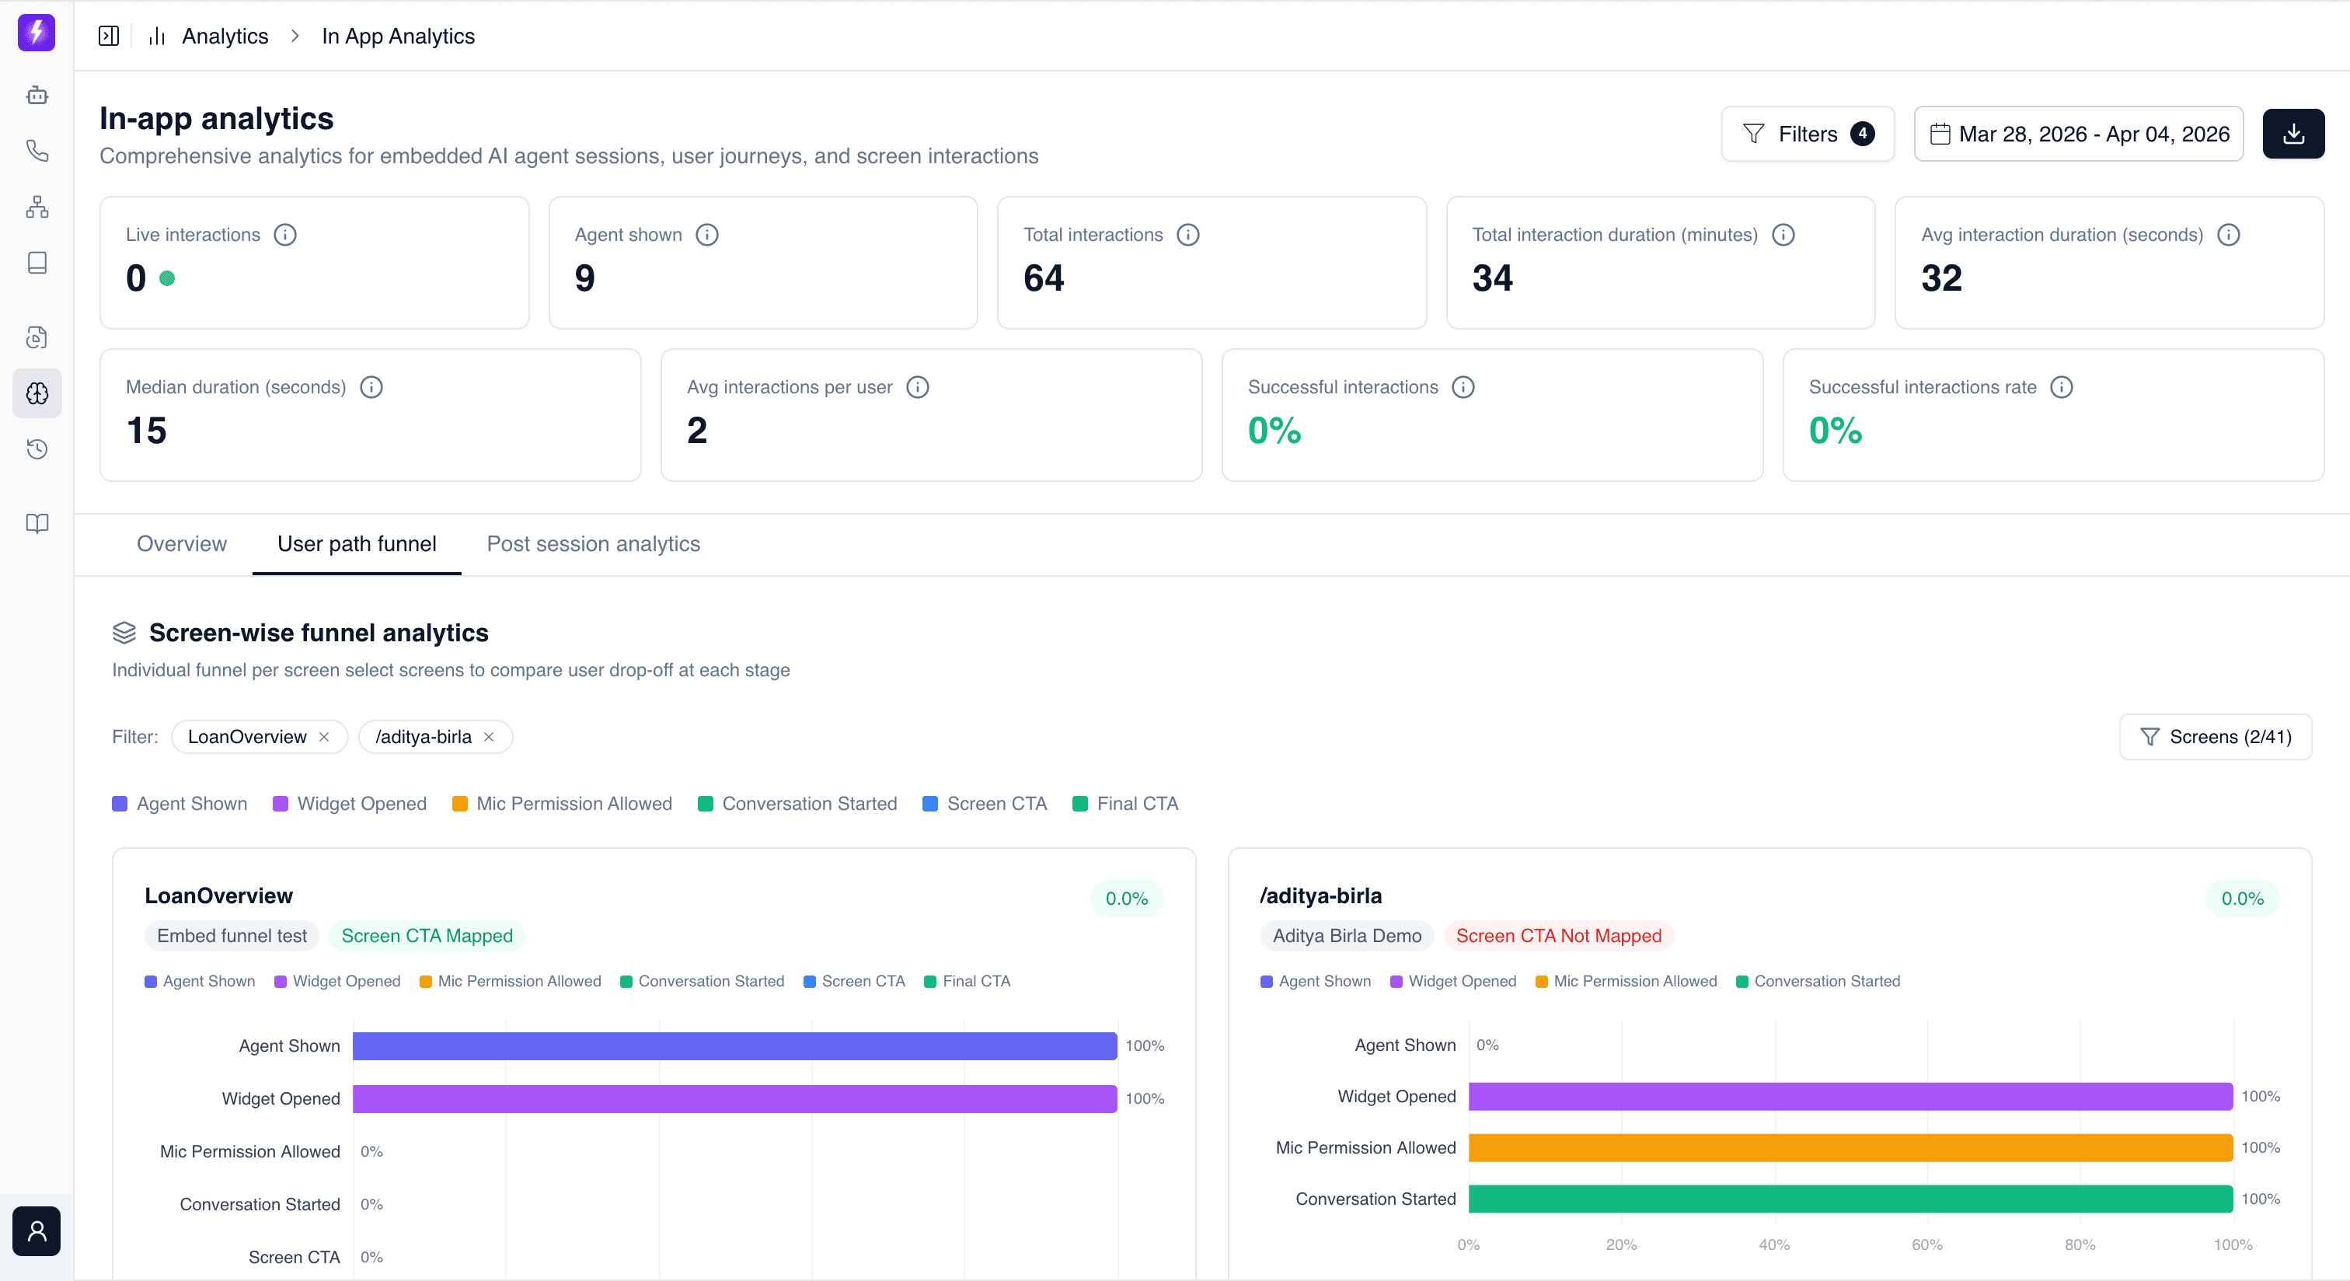
Task: Open the Mar 28 - Apr 04 date range picker
Action: click(2077, 133)
